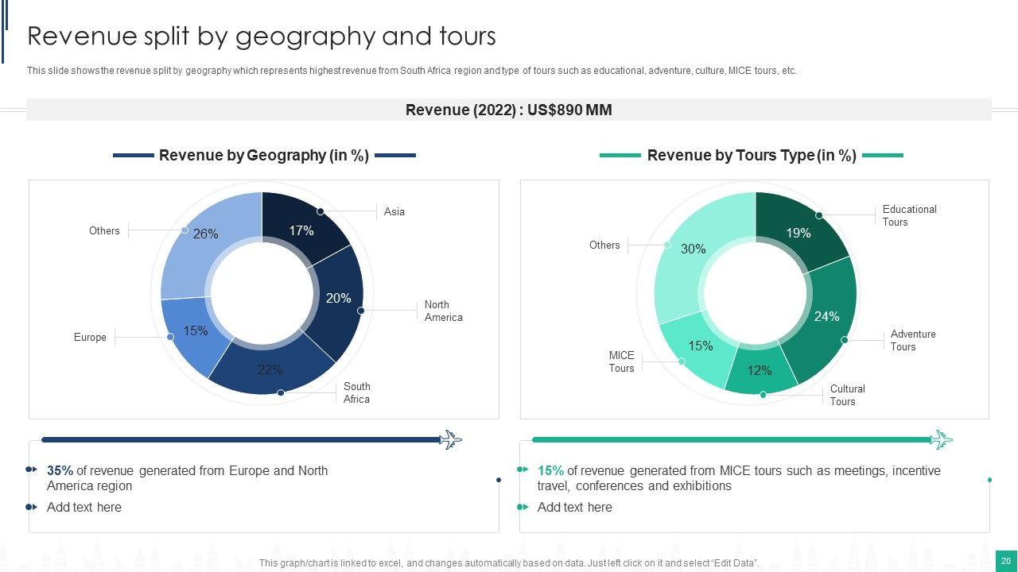This screenshot has height=572, width=1018.
Task: Click the green bullet beside 15% MICE text
Action: (522, 470)
